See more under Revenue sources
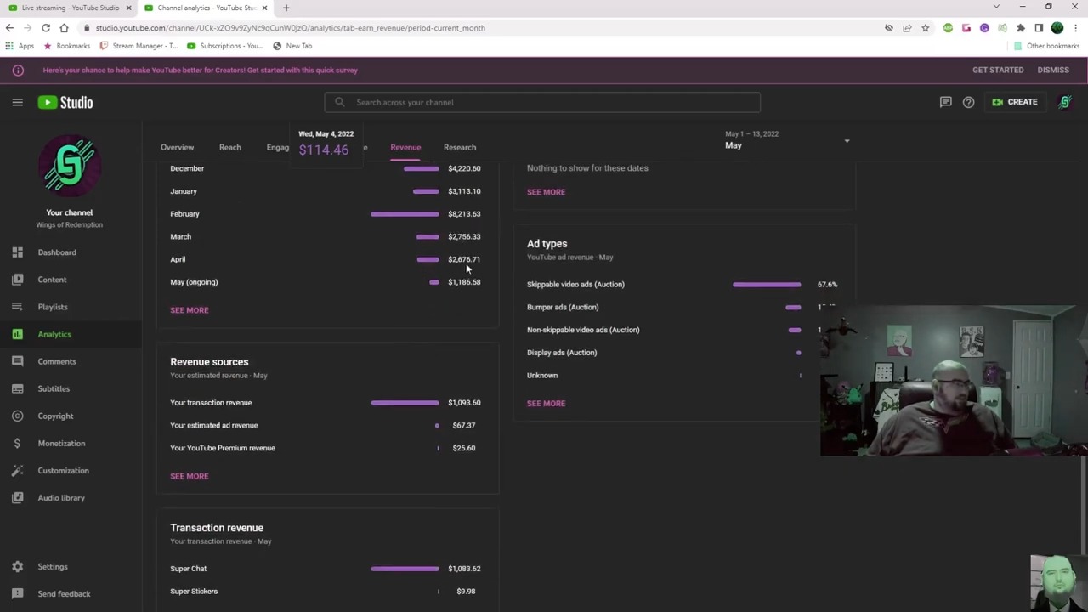 [189, 476]
